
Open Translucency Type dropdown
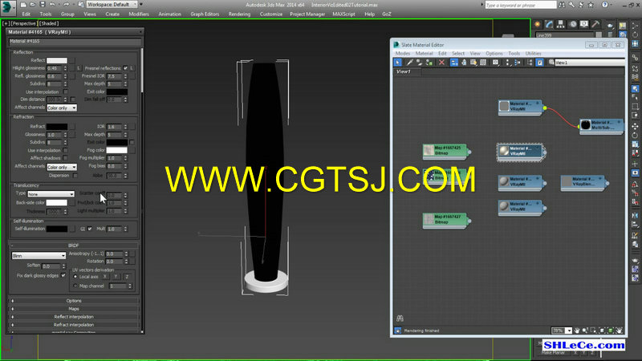51,194
